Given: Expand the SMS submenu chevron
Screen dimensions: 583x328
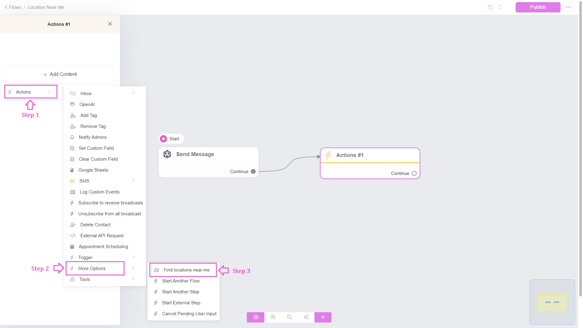Looking at the screenshot, I should pyautogui.click(x=133, y=180).
